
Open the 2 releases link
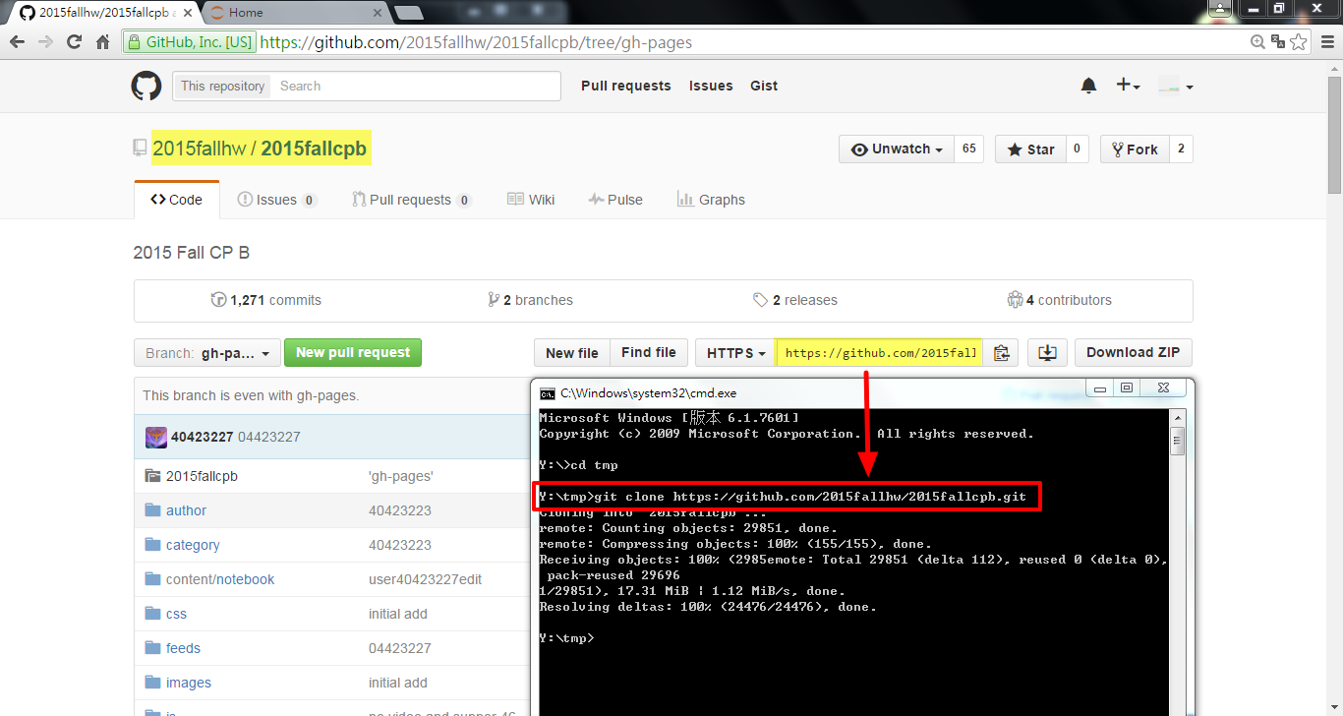(x=795, y=300)
